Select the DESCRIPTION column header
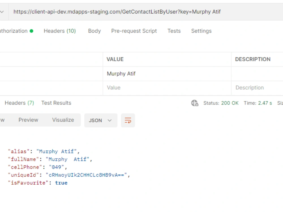Screen dimensions: 283x212 point(253,59)
